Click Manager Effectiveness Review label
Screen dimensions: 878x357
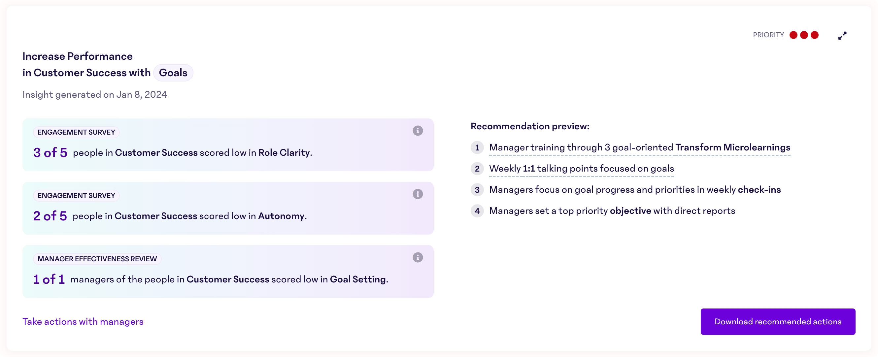point(97,259)
